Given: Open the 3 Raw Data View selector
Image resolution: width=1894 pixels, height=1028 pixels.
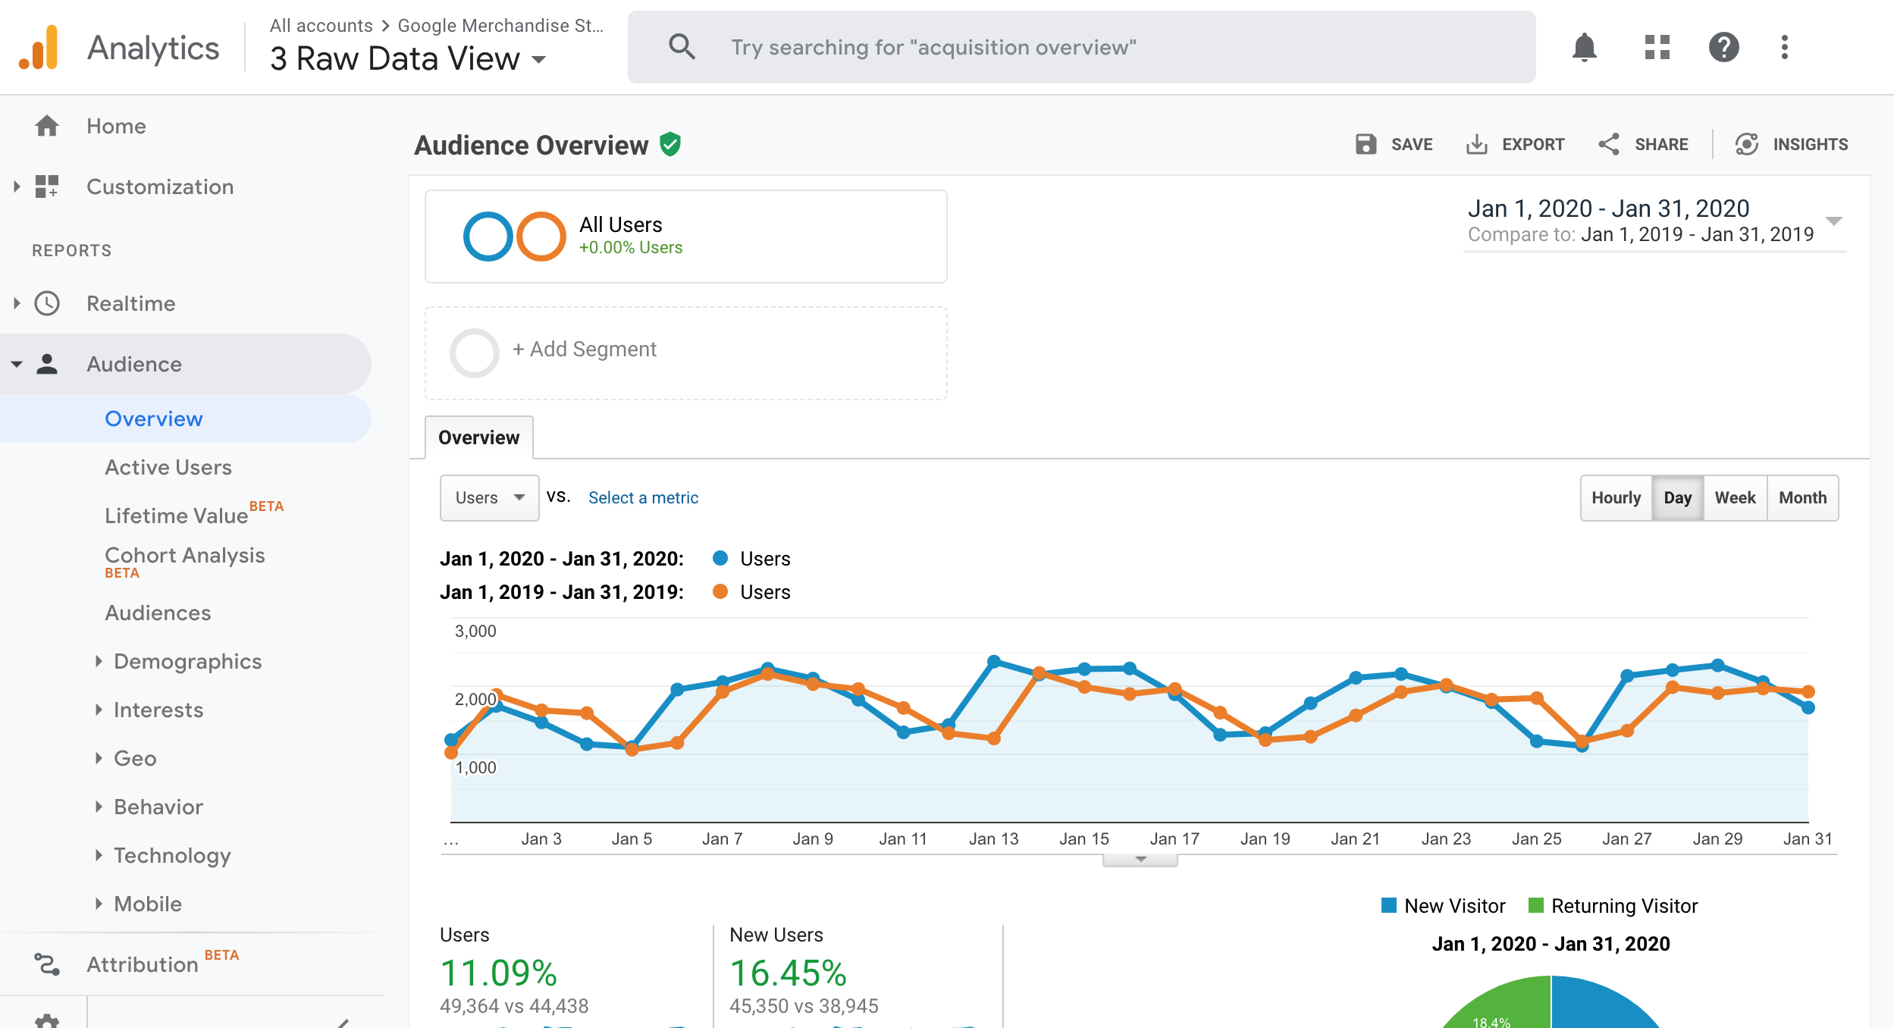Looking at the screenshot, I should click(x=408, y=58).
